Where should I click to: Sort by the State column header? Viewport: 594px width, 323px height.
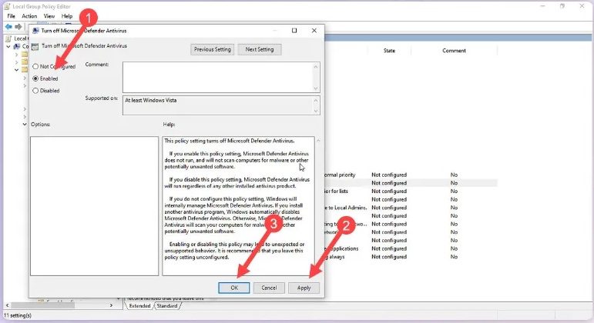(389, 50)
